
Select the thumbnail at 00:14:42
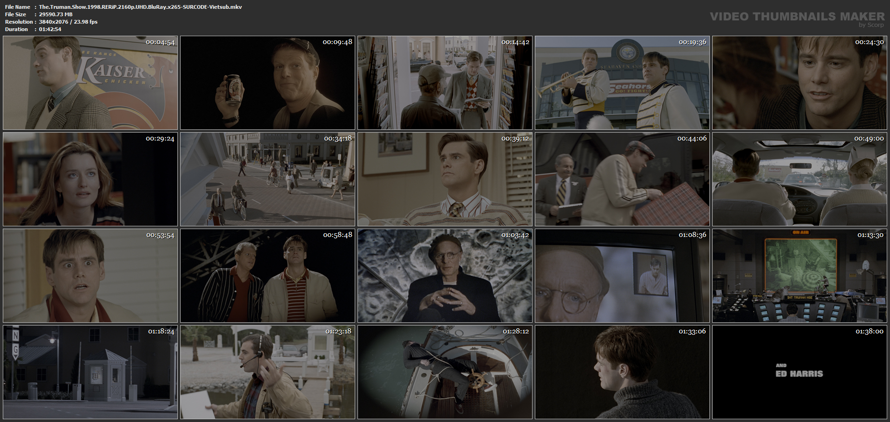click(x=445, y=83)
